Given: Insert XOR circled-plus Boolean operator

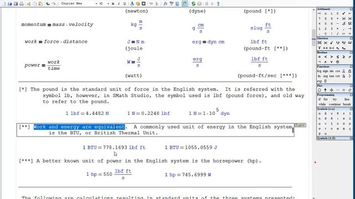Looking at the screenshot, I should (338, 62).
